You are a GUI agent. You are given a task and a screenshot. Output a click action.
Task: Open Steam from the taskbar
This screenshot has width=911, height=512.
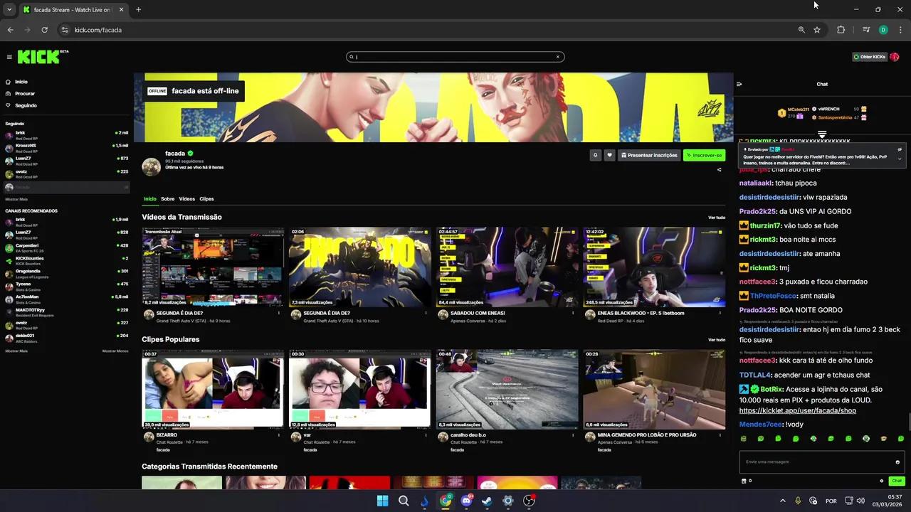pos(487,501)
